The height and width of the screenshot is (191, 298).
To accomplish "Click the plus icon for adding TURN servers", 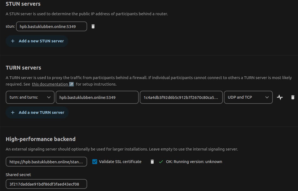I will (12, 112).
